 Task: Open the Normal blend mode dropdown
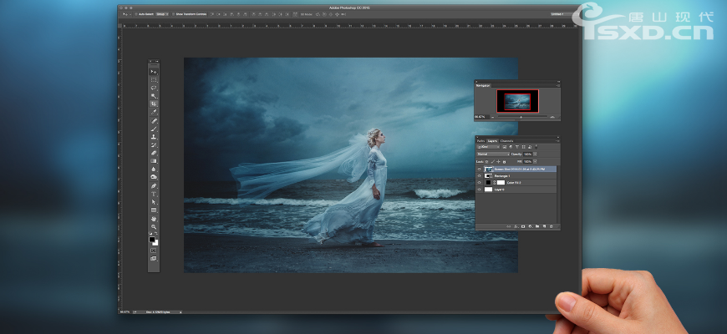(491, 154)
